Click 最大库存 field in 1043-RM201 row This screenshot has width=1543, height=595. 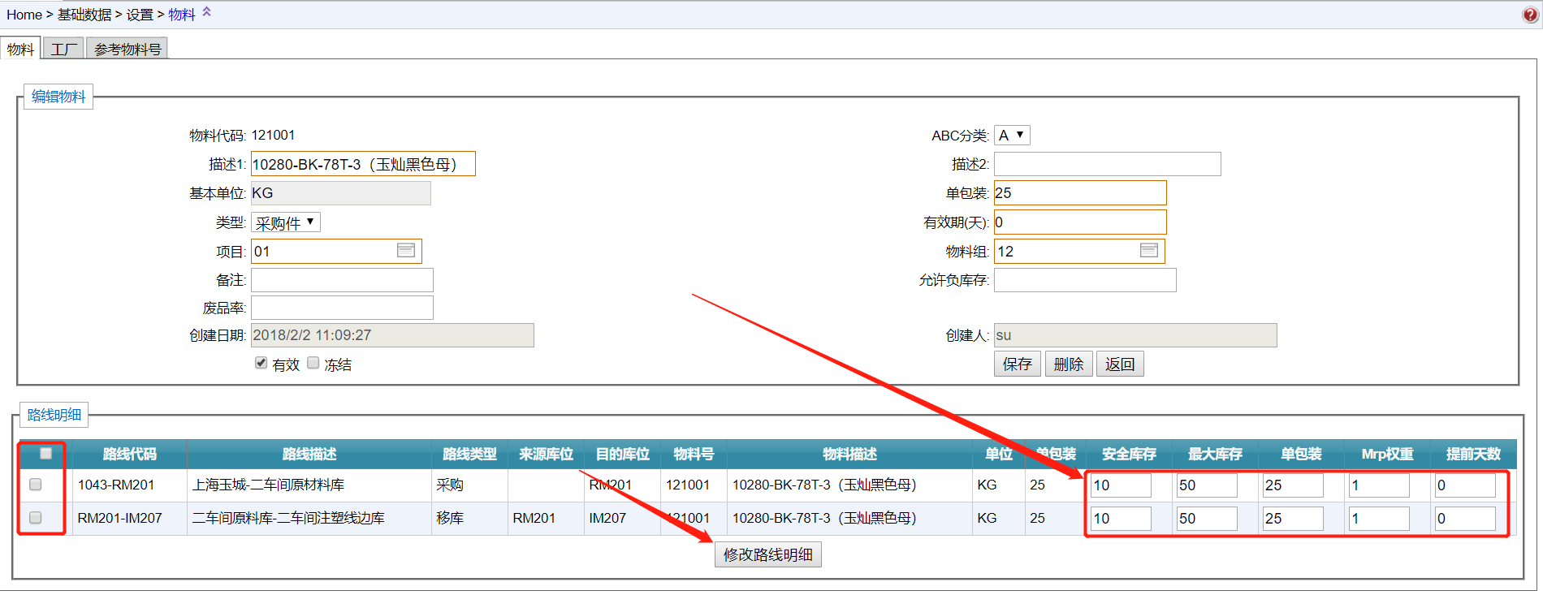pyautogui.click(x=1207, y=485)
